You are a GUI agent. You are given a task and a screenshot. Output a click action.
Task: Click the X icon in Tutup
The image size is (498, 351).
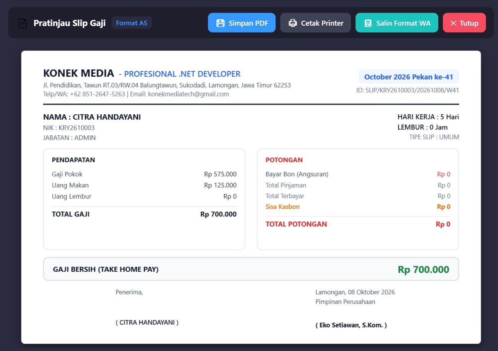coord(454,23)
